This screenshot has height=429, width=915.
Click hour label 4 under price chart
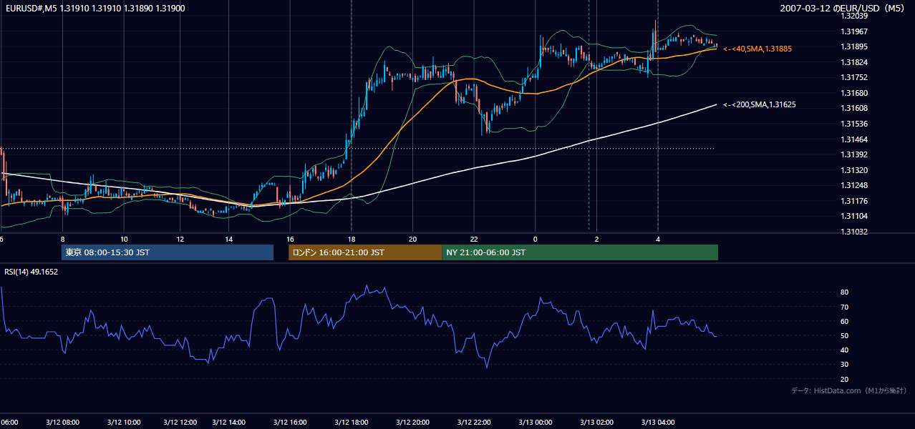(658, 239)
